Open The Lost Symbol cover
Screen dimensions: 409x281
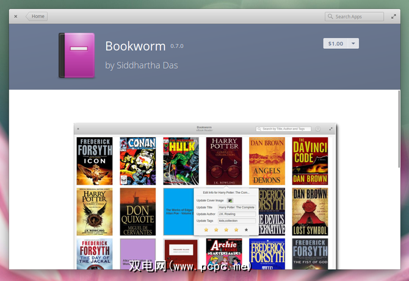[x=310, y=212]
